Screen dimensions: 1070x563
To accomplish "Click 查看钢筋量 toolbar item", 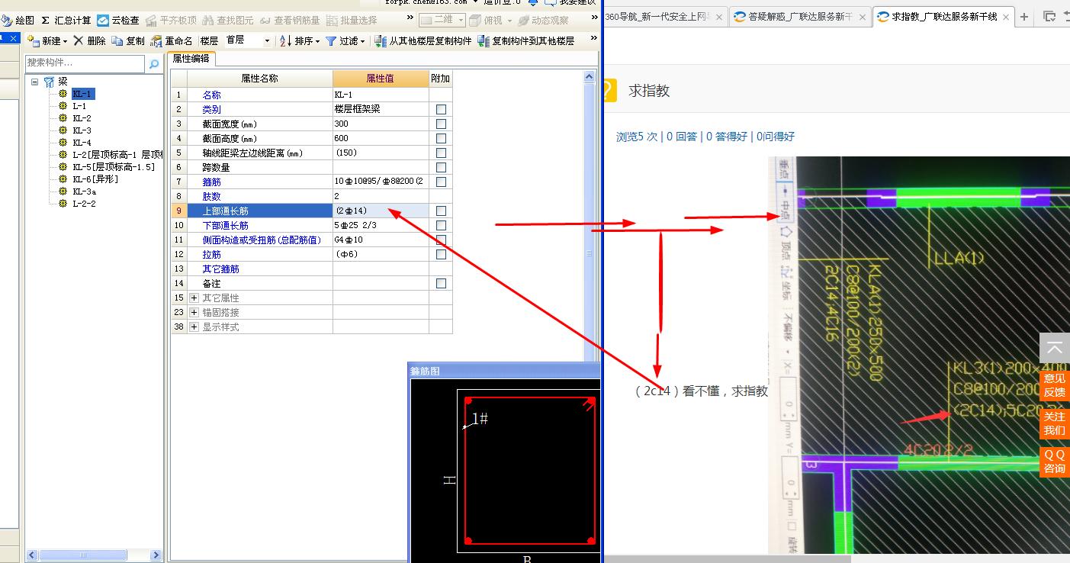I will pos(290,21).
